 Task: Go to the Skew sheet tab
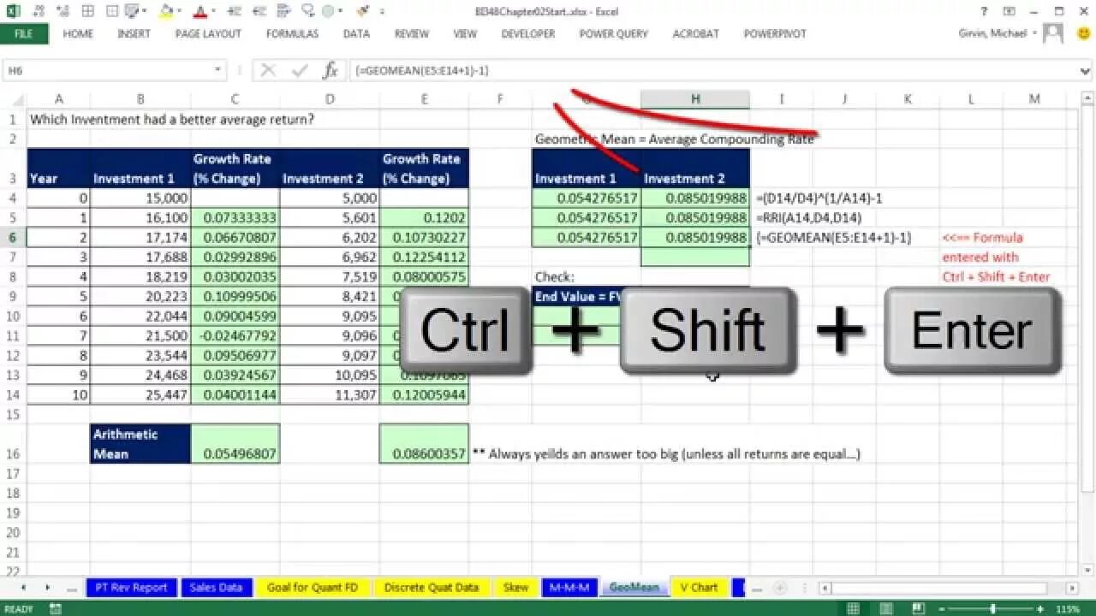pos(515,588)
